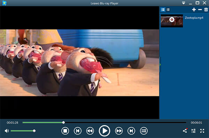Viewport: 209px width, 138px height.
Task: Switch playlist to thumbnail view
Action: click(x=163, y=10)
